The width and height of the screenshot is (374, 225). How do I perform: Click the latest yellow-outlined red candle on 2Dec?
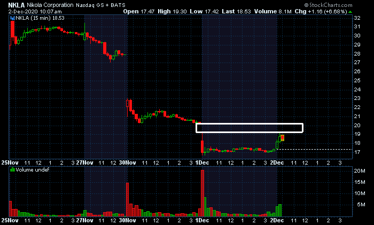point(283,138)
